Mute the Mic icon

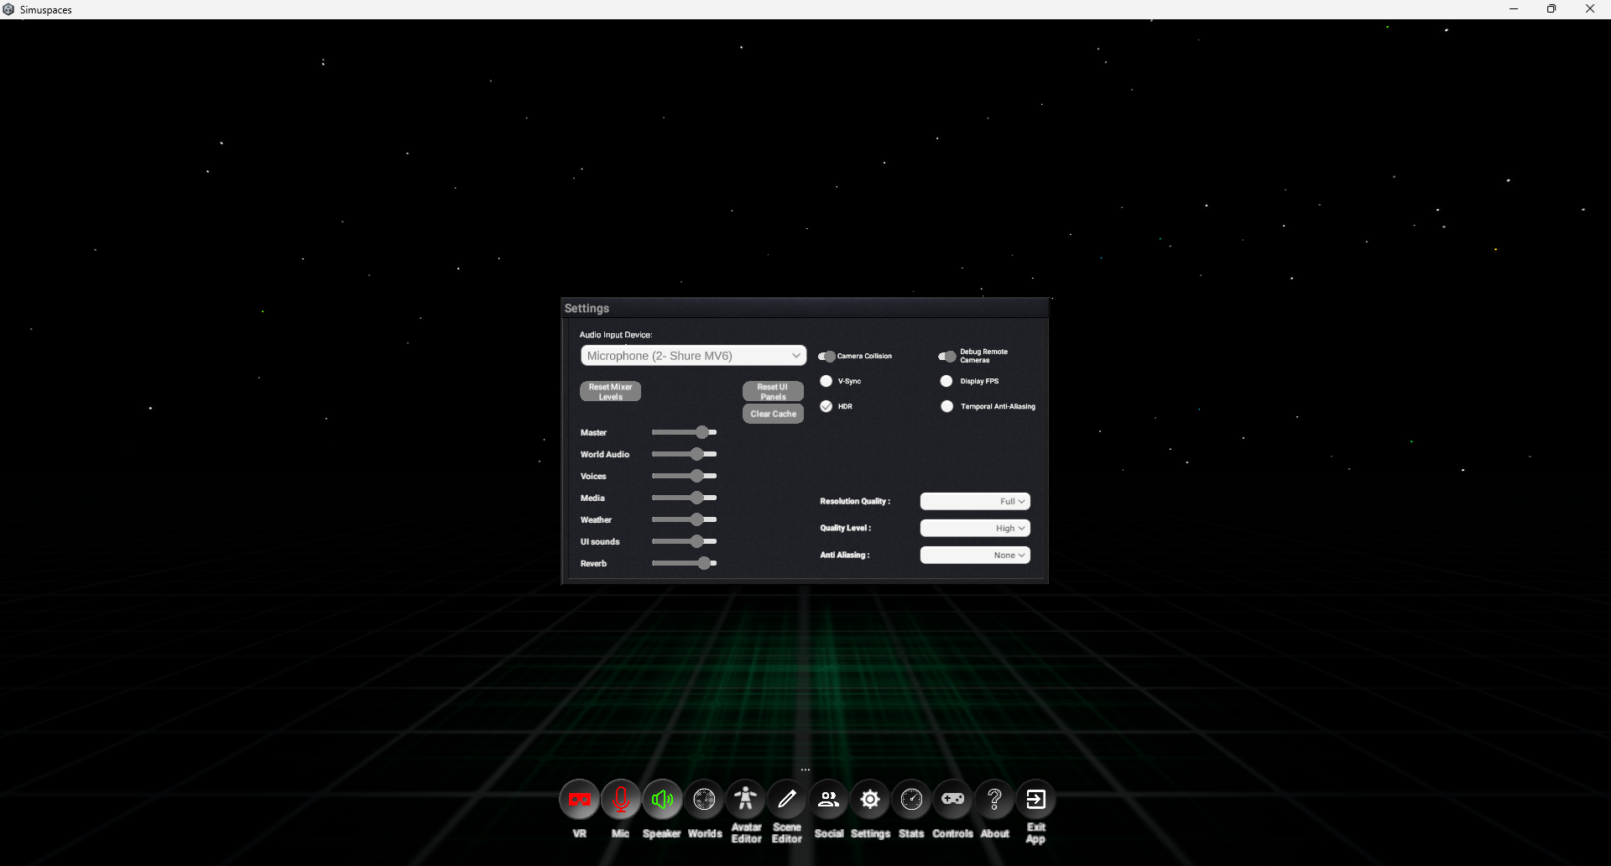point(621,800)
